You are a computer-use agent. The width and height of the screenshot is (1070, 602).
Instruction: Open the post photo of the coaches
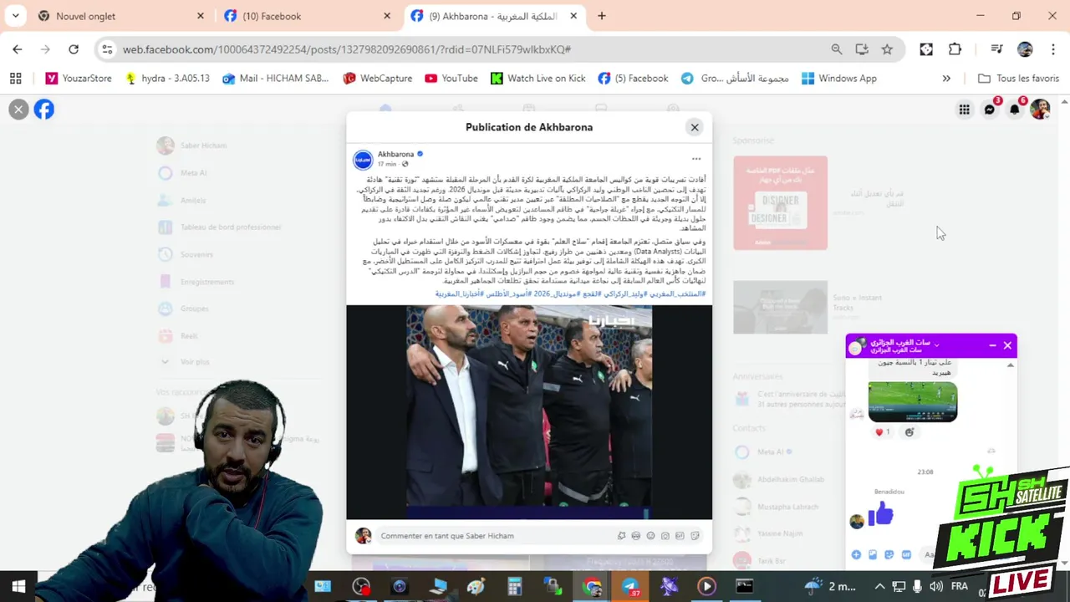pos(529,411)
